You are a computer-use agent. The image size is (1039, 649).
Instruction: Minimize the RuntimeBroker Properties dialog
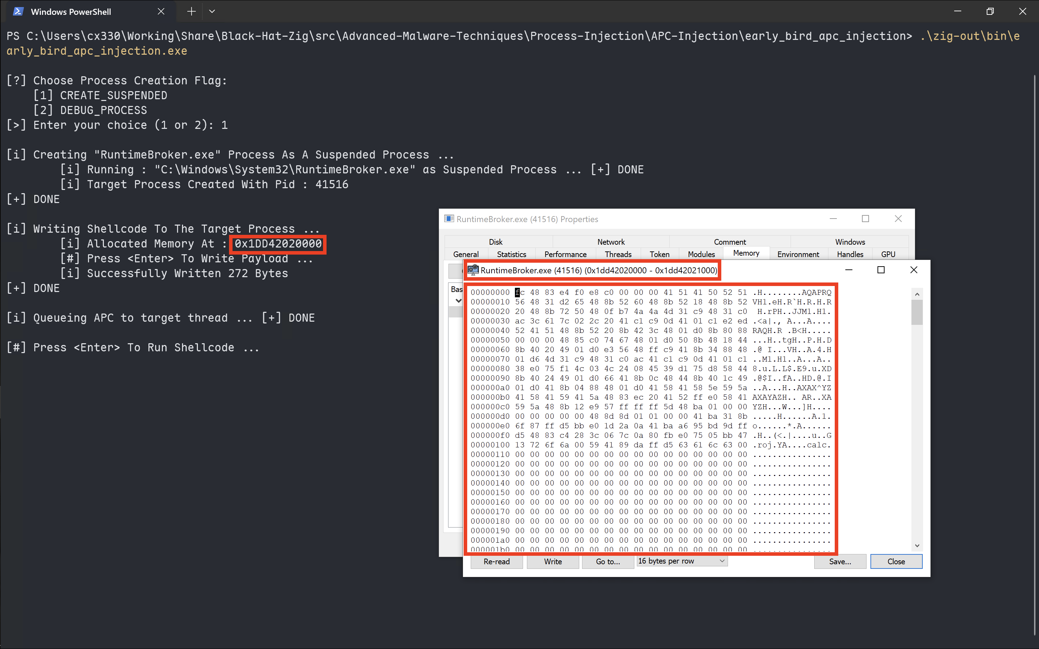(833, 219)
